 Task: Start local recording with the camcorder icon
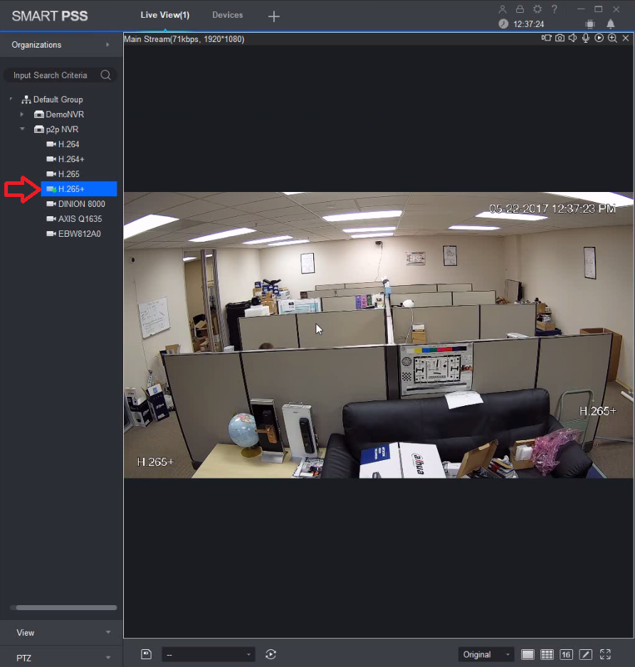click(x=547, y=38)
